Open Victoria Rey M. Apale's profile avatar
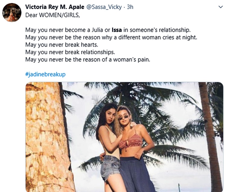 coord(12,12)
